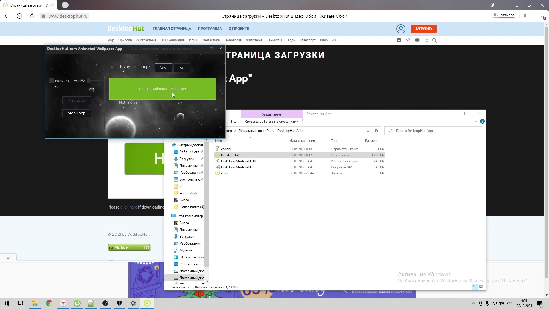The width and height of the screenshot is (549, 309).
Task: Open the Reddit icon link
Action: (x=408, y=40)
